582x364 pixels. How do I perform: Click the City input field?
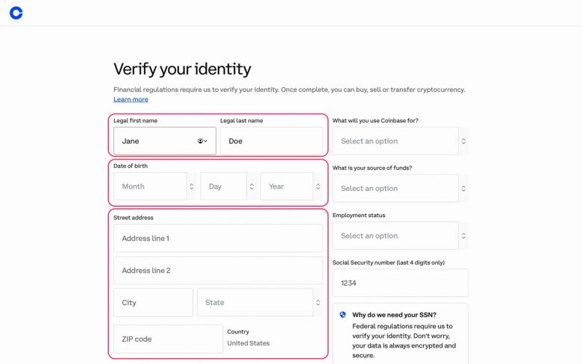tap(153, 303)
